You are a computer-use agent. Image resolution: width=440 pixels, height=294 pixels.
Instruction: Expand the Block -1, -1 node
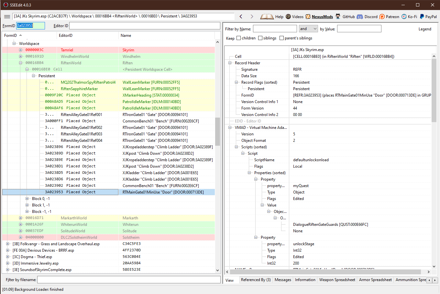click(x=27, y=212)
